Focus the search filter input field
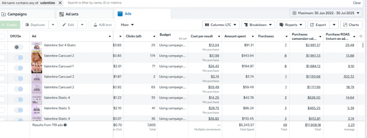 point(94,3)
